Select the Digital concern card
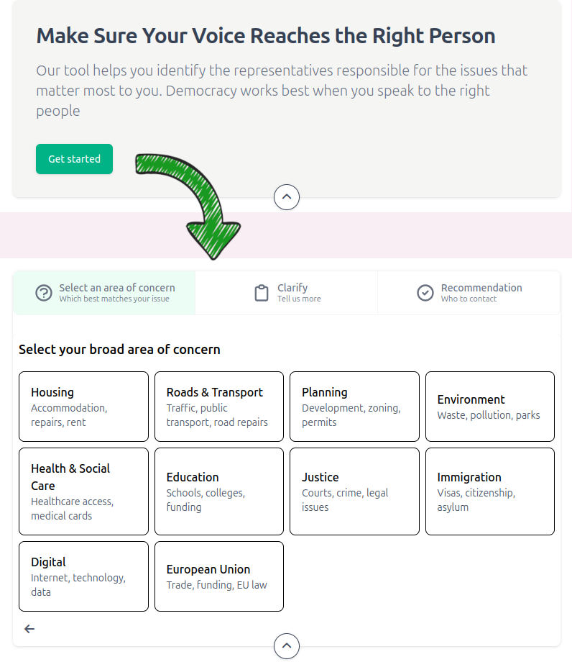Image resolution: width=572 pixels, height=662 pixels. (x=83, y=576)
